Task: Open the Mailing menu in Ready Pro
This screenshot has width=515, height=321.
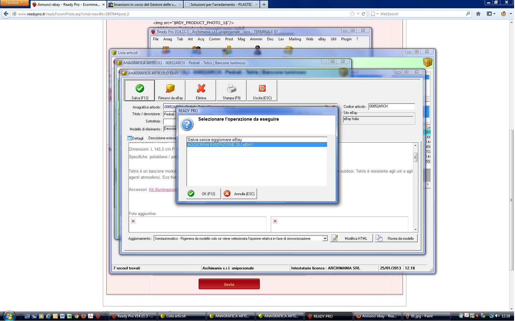Action: (x=295, y=39)
